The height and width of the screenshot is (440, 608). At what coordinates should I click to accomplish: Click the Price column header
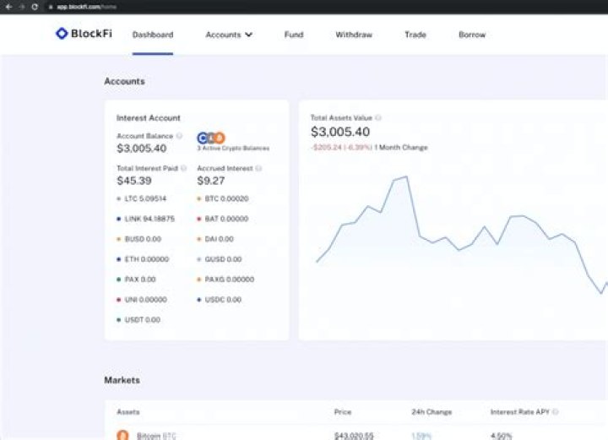coord(343,411)
